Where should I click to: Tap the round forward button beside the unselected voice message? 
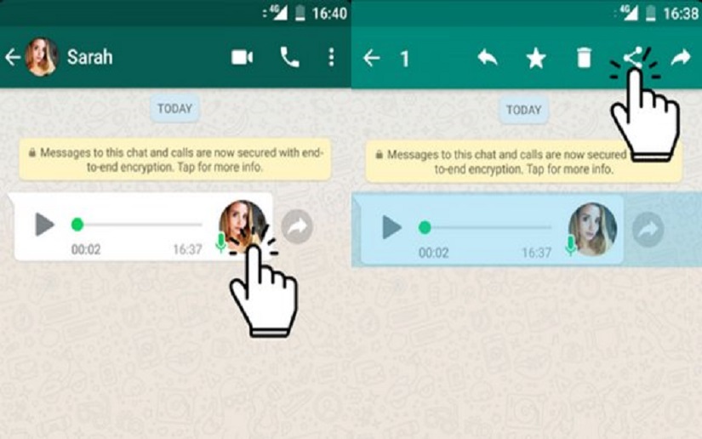click(297, 227)
